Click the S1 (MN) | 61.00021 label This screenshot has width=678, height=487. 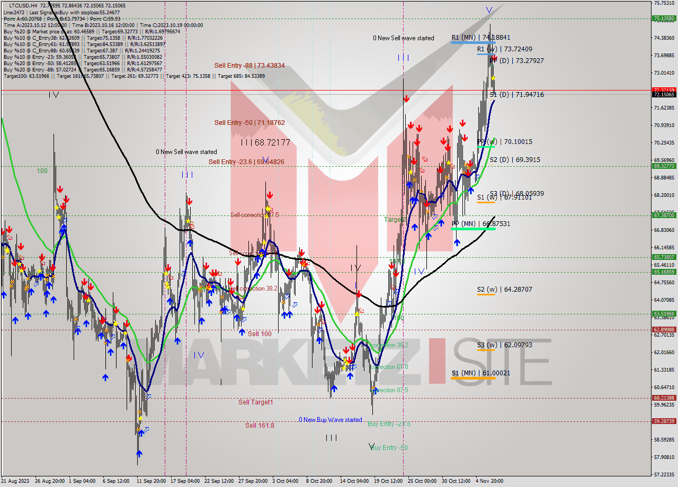(481, 373)
